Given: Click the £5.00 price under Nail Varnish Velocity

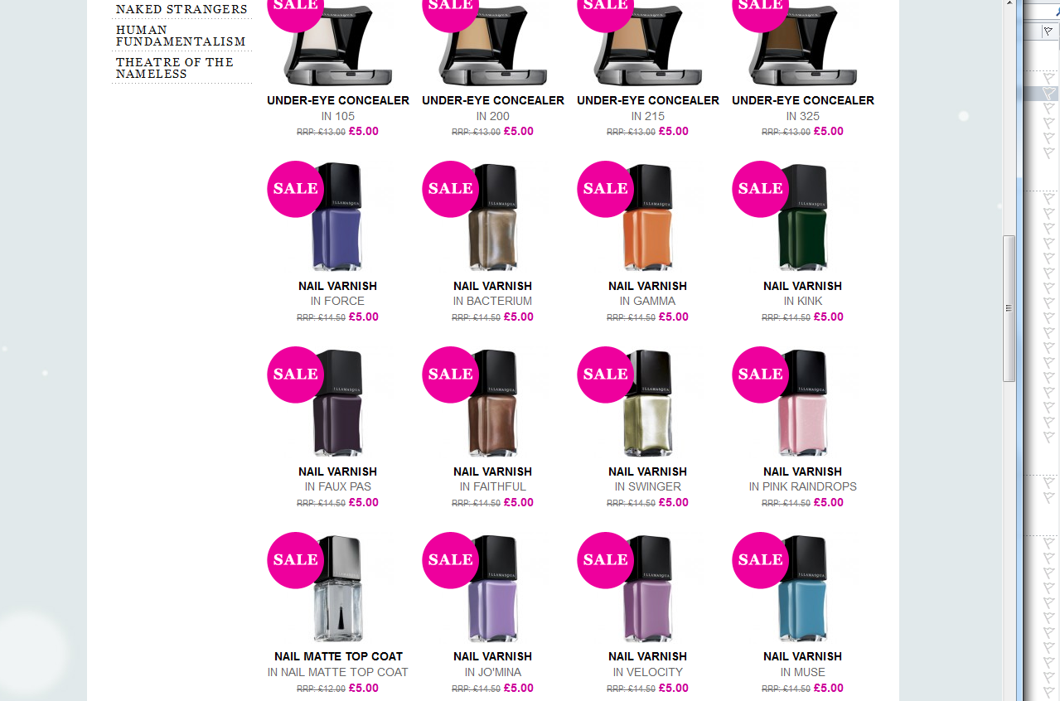Looking at the screenshot, I should 673,688.
